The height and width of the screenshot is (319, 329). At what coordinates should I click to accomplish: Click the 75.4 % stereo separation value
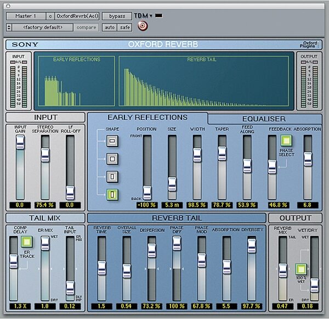pos(45,205)
